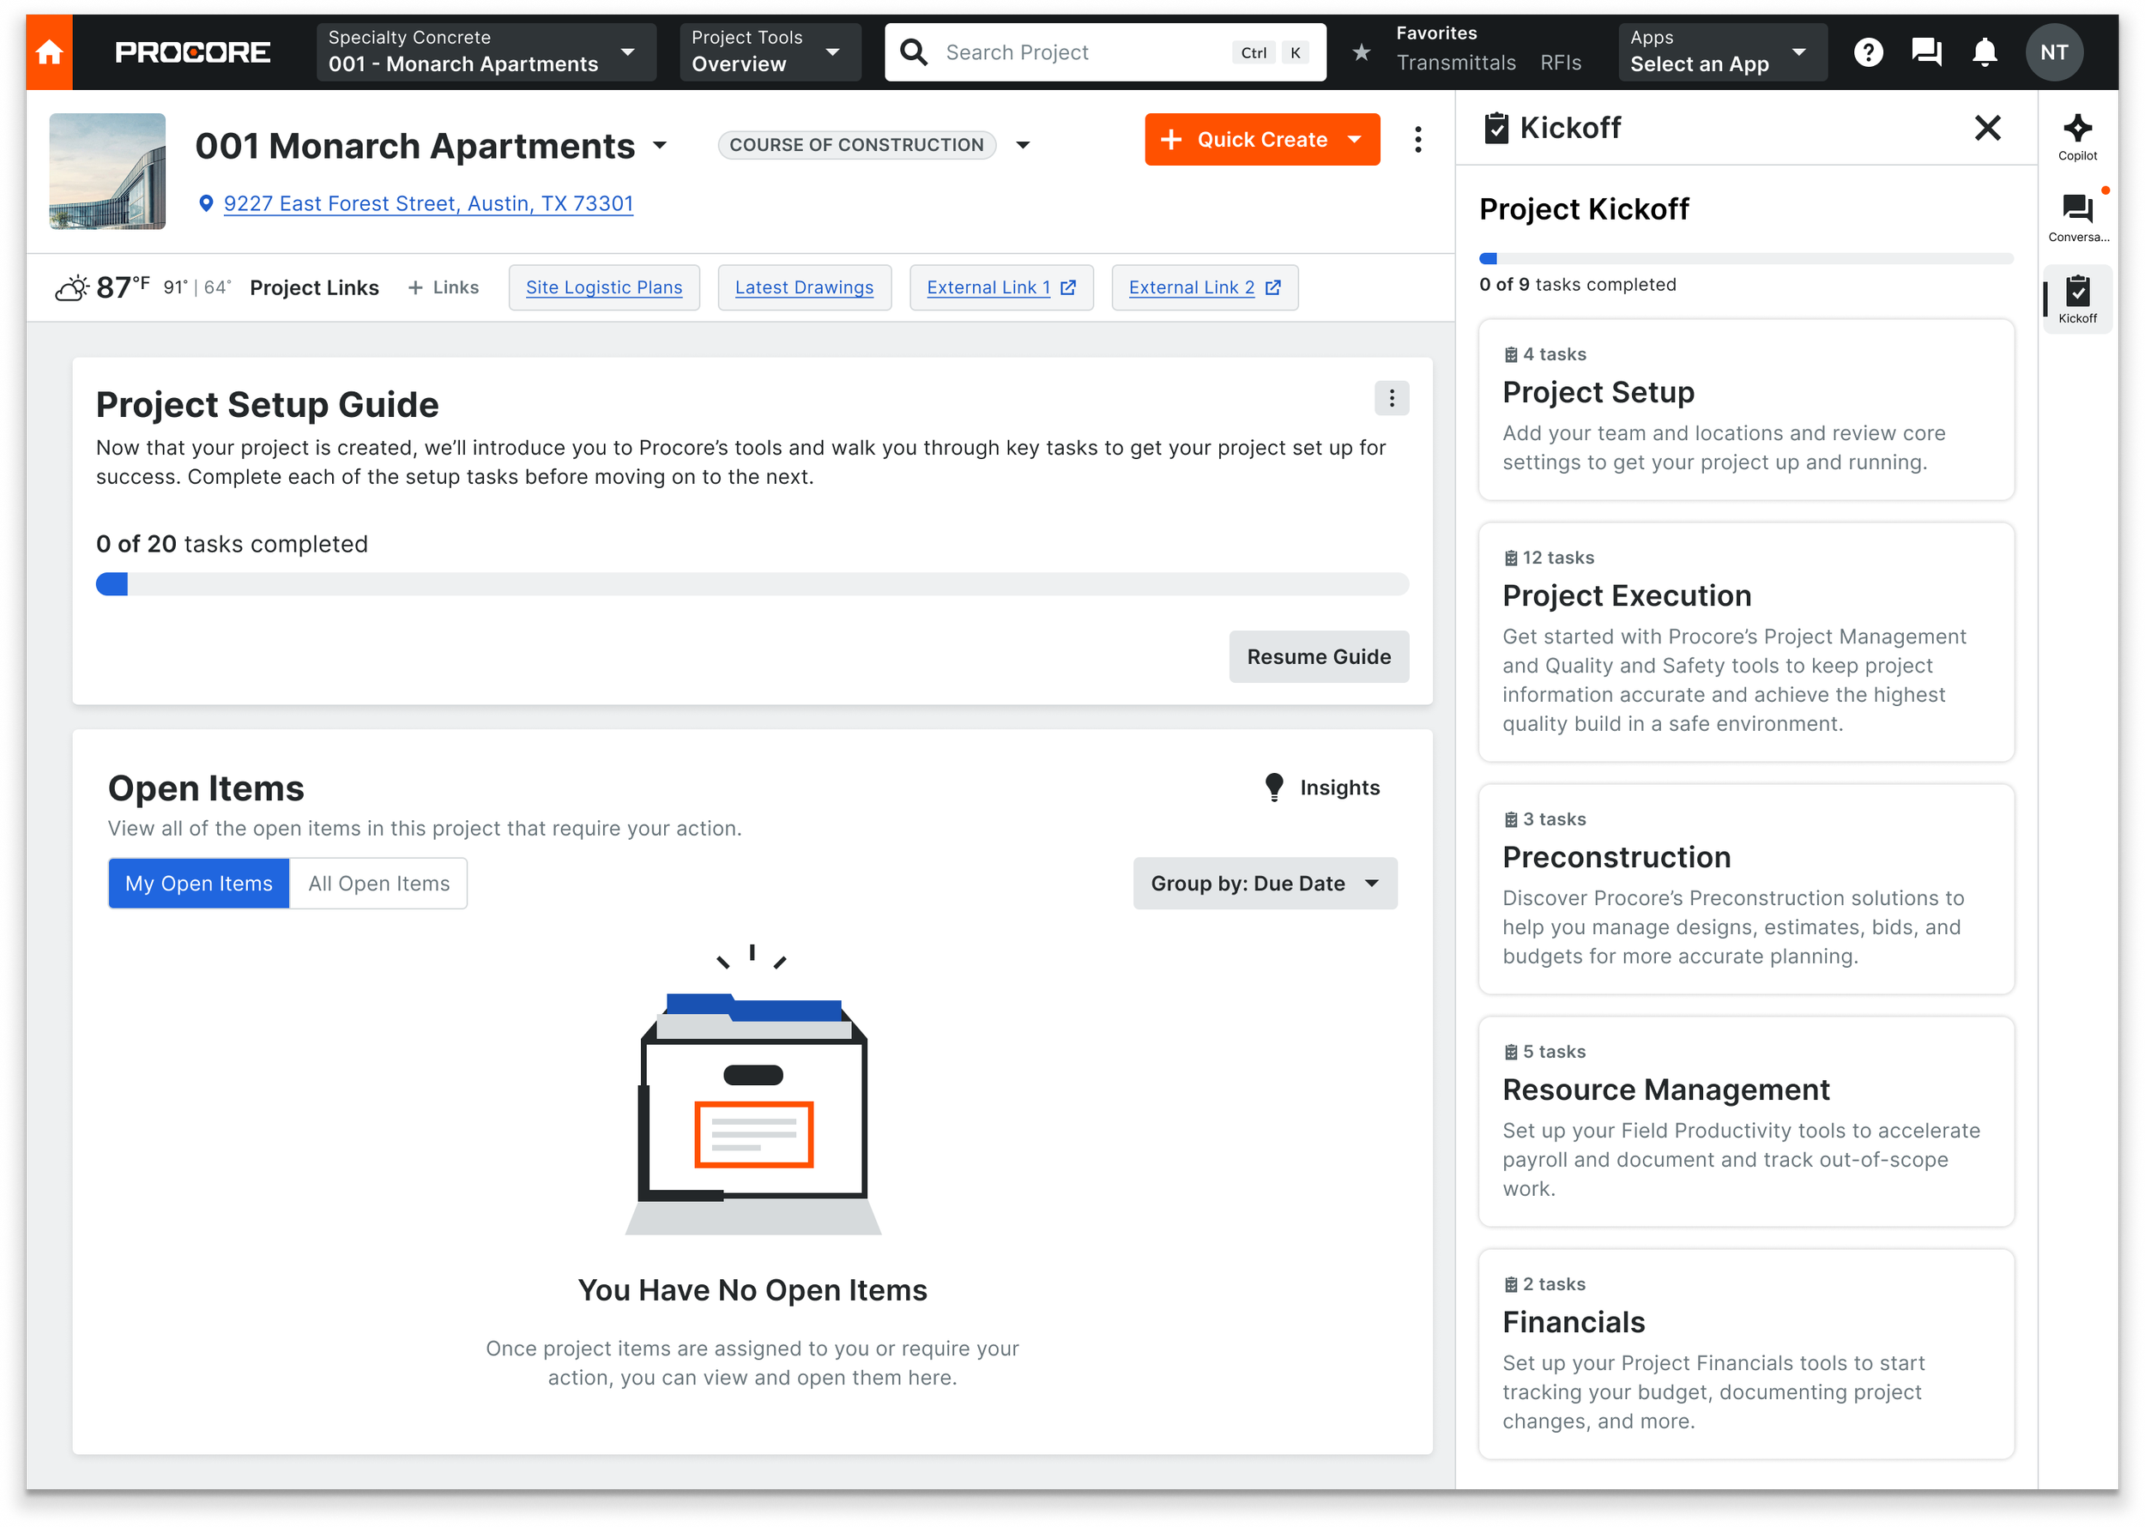Image resolution: width=2145 pixels, height=1527 pixels.
Task: Select the My Open Items toggle
Action: (x=198, y=883)
